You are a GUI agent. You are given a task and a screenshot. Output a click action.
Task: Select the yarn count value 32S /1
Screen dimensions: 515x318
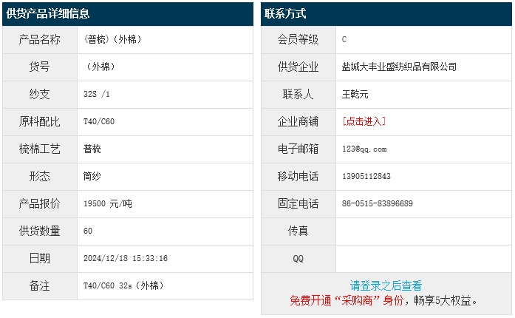point(98,94)
